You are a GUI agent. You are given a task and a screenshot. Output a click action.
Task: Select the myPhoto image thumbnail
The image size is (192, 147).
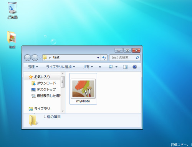83,89
